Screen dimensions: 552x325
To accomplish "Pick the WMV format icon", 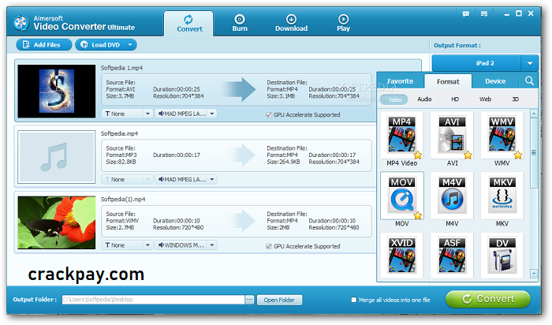I will pyautogui.click(x=502, y=135).
